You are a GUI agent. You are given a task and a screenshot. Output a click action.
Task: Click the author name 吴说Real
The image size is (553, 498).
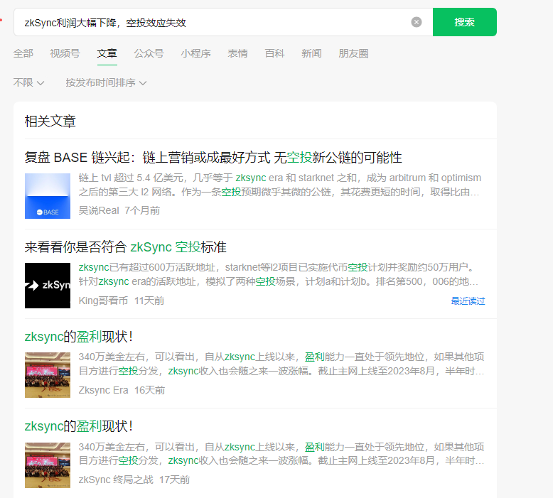click(99, 210)
